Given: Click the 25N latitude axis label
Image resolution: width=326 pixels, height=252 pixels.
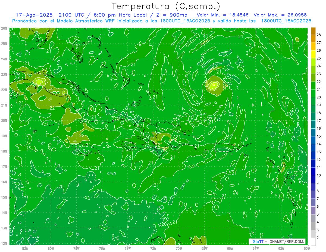Looking at the screenshot, I should tap(4, 43).
